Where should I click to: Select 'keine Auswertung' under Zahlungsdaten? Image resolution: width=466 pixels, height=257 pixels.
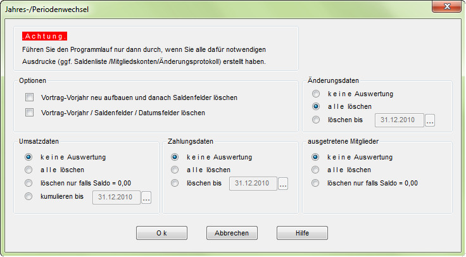tap(175, 157)
